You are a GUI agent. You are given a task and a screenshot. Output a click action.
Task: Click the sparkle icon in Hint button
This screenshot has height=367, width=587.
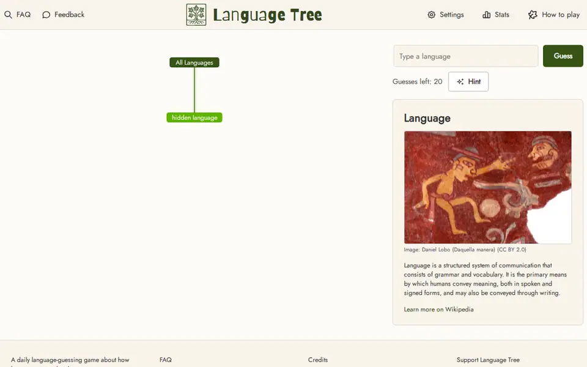coord(460,81)
